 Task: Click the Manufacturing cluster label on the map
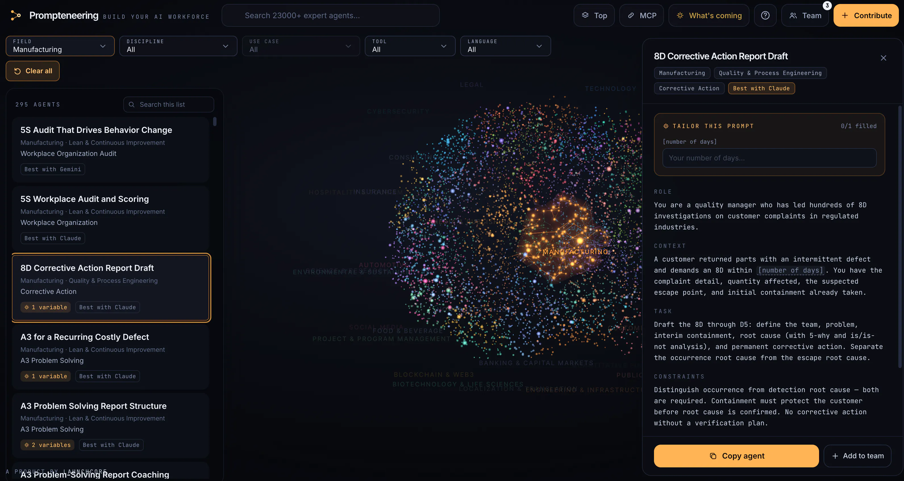(x=576, y=252)
